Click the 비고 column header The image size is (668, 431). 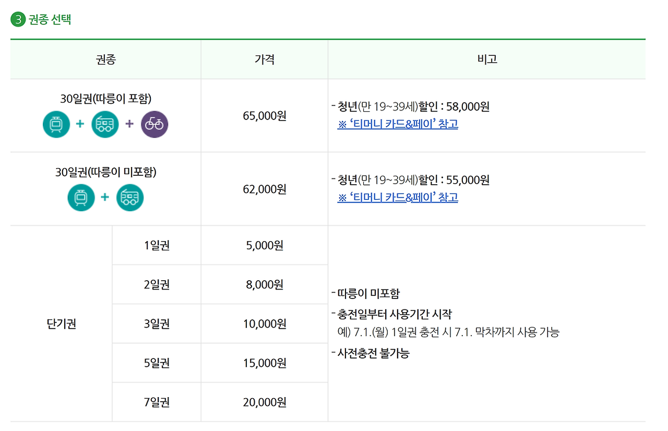pos(487,59)
